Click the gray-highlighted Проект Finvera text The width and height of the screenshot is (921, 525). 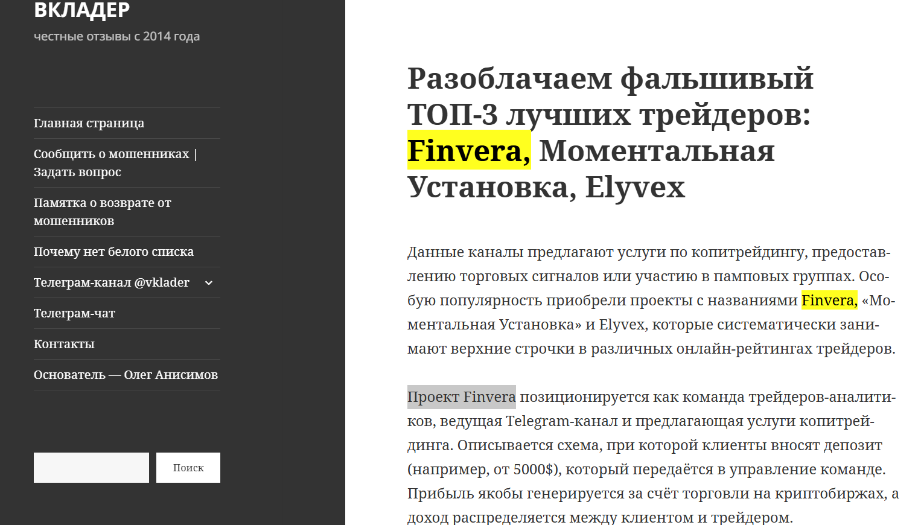(x=462, y=397)
